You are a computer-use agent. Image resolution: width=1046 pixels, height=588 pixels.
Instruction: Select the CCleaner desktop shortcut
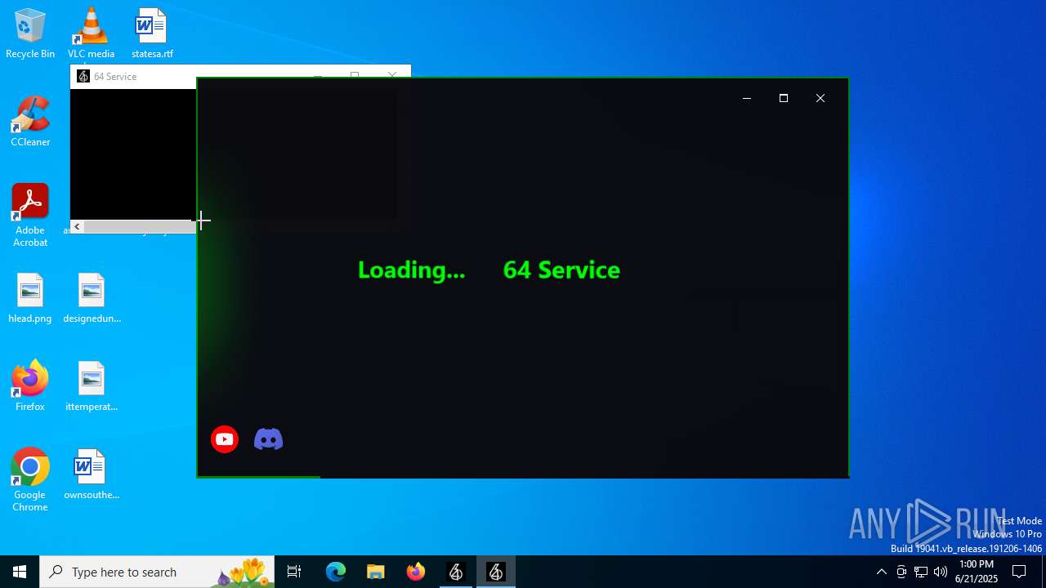30,122
